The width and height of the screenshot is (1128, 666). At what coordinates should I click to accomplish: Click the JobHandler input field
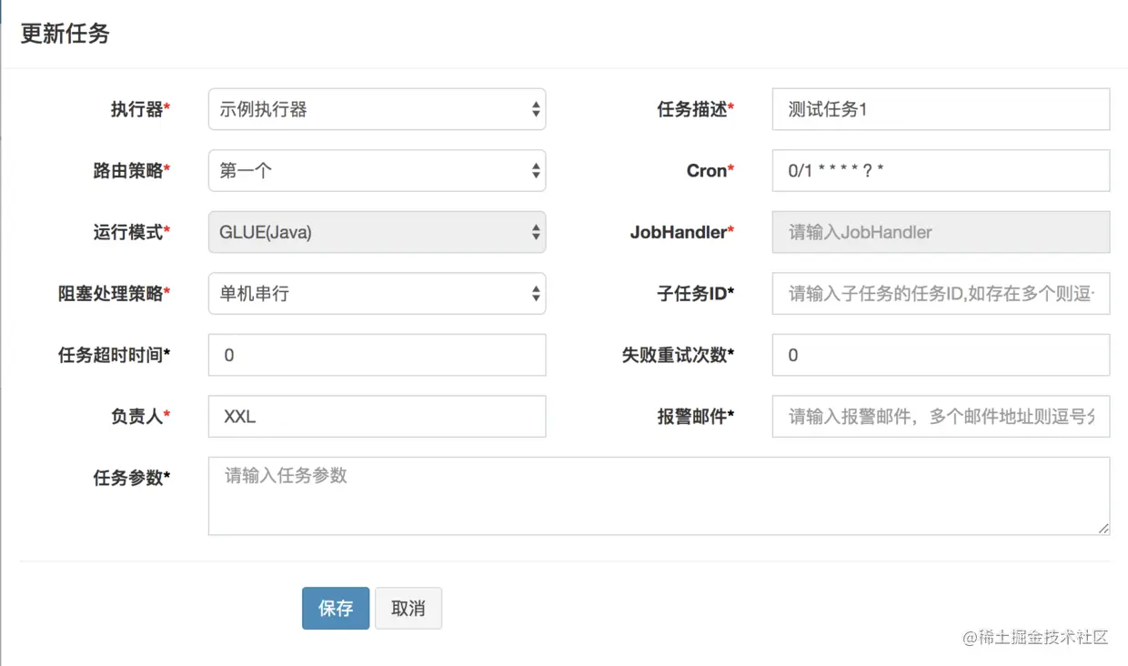click(x=941, y=232)
